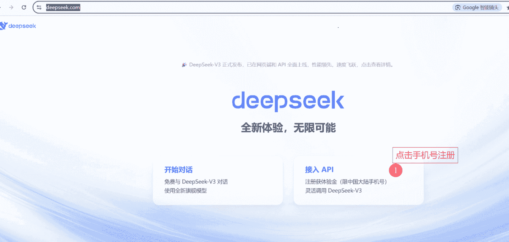Open site information icon in address bar
Viewport: 509px width, 242px height.
tap(39, 7)
